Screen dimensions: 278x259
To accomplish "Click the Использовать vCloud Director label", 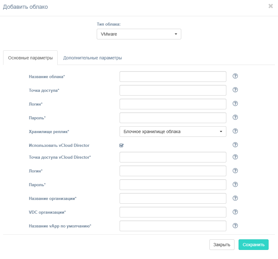I will [59, 145].
